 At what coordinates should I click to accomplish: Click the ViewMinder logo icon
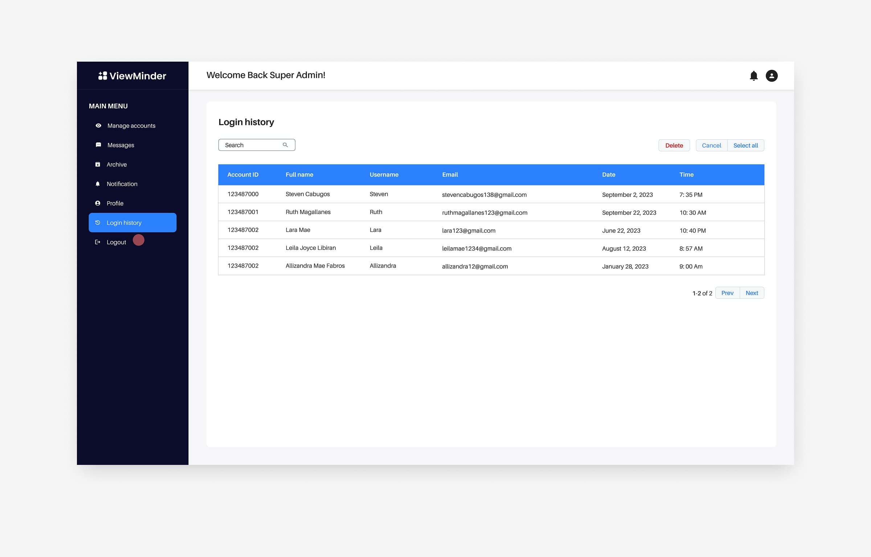[102, 75]
